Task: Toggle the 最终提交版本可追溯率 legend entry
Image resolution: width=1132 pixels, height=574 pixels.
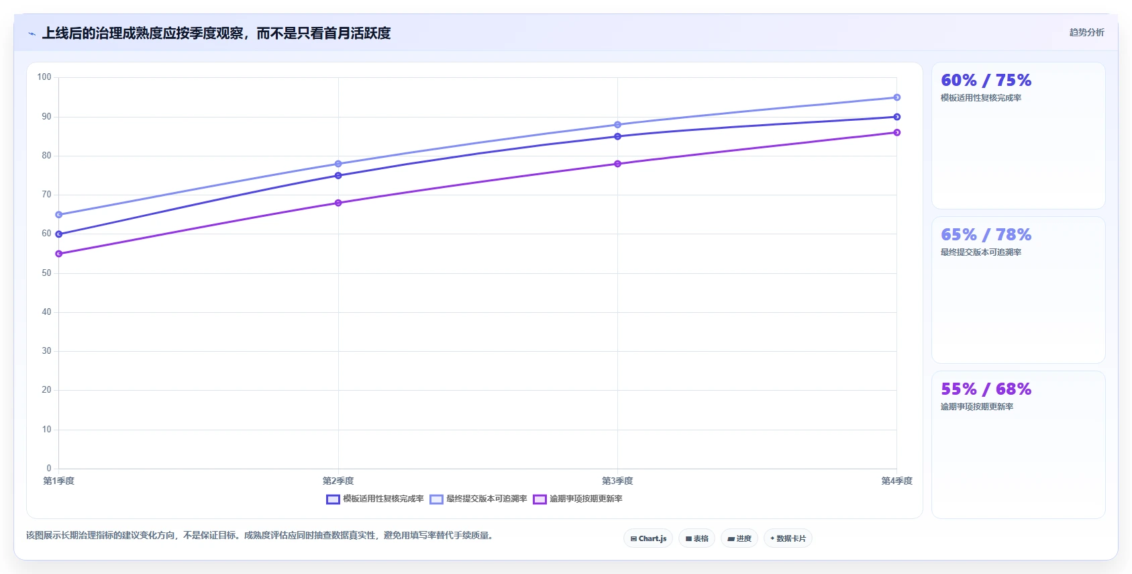Action: [478, 499]
